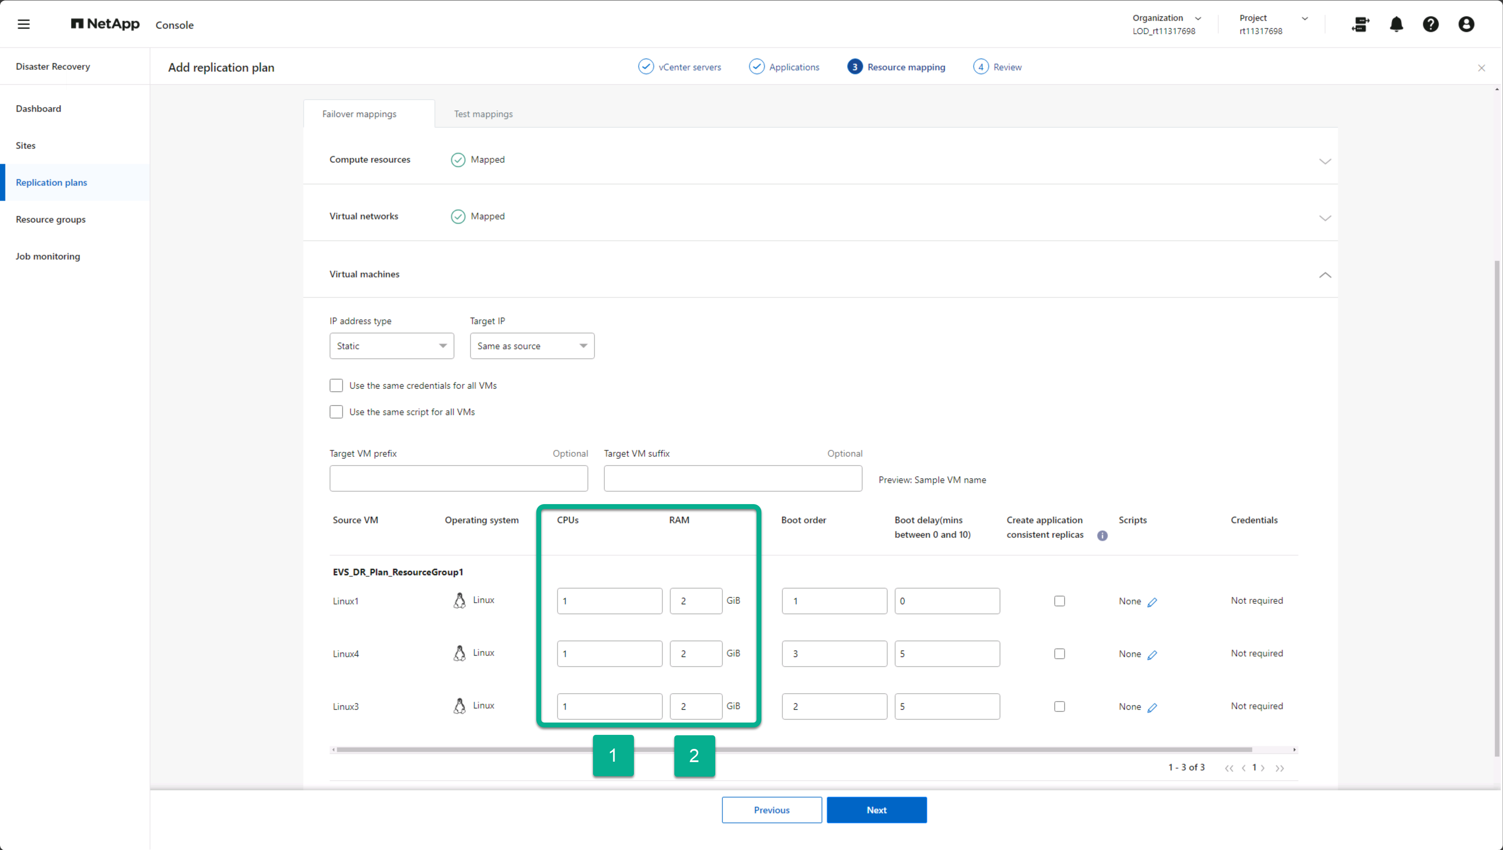The width and height of the screenshot is (1503, 850).
Task: Open the user account profile icon
Action: [1466, 24]
